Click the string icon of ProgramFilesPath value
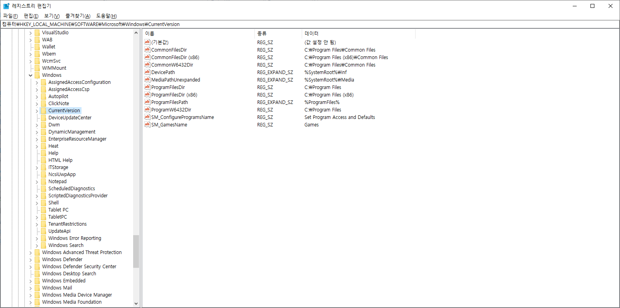Viewport: 620px width, 308px height. (x=147, y=102)
